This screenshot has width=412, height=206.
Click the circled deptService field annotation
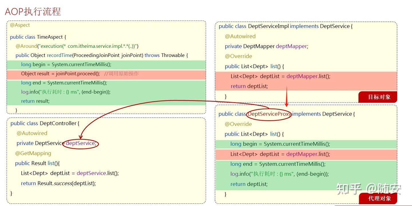click(81, 143)
